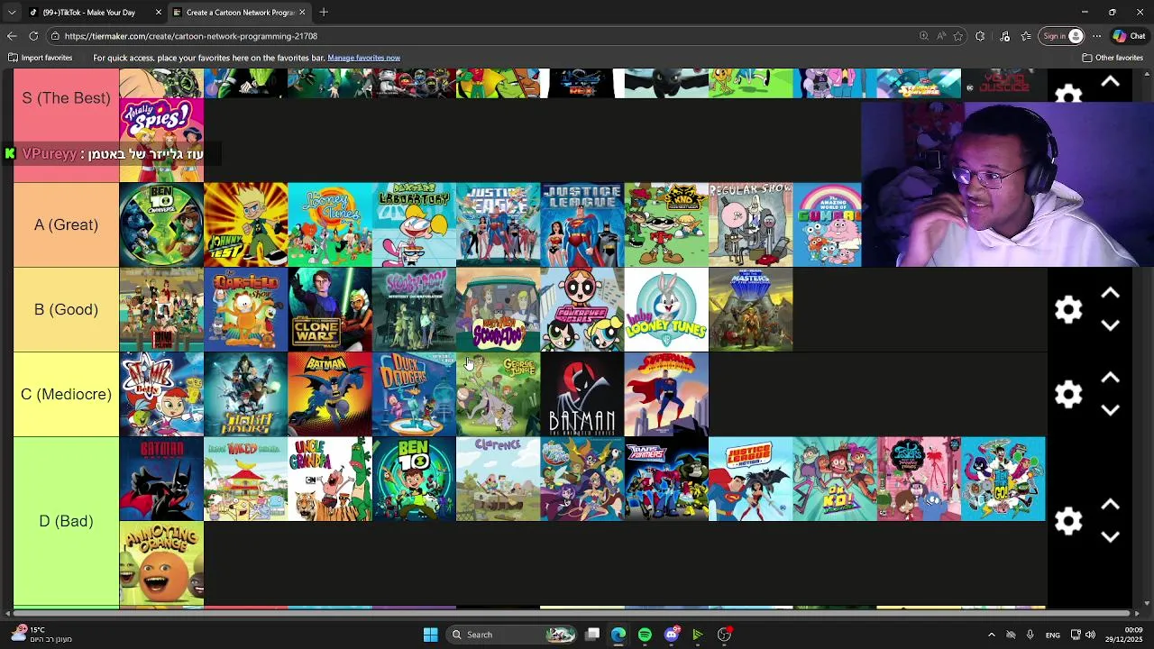Open settings gear for D (Bad) tier
The image size is (1154, 649).
pos(1068,521)
